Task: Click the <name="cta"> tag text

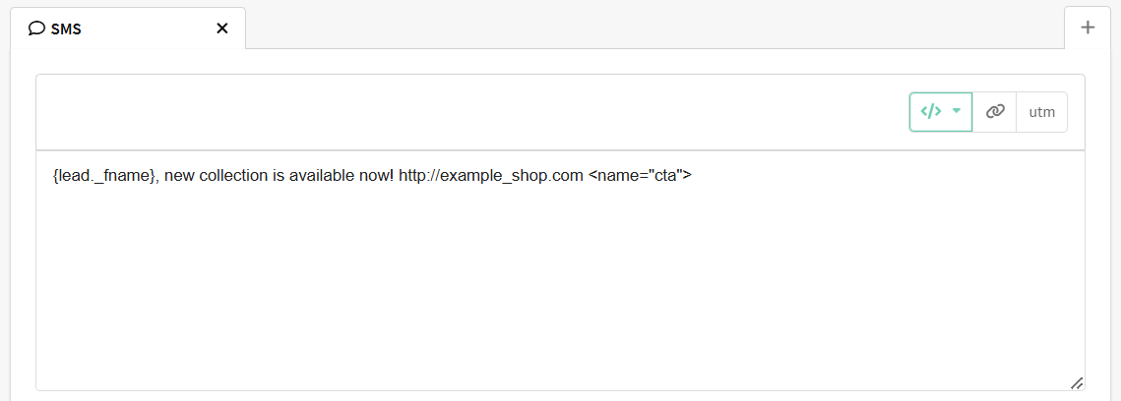Action: 640,176
